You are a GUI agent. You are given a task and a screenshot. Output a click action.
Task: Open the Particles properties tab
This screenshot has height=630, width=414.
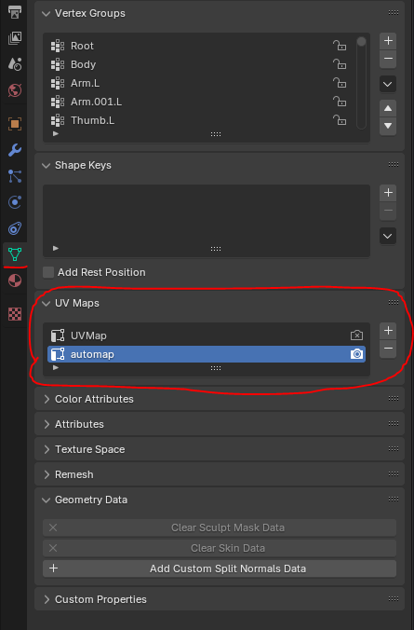click(15, 176)
